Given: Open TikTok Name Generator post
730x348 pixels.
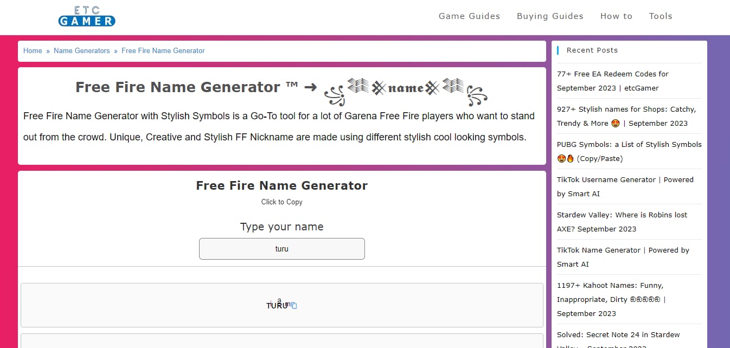Looking at the screenshot, I should (623, 257).
